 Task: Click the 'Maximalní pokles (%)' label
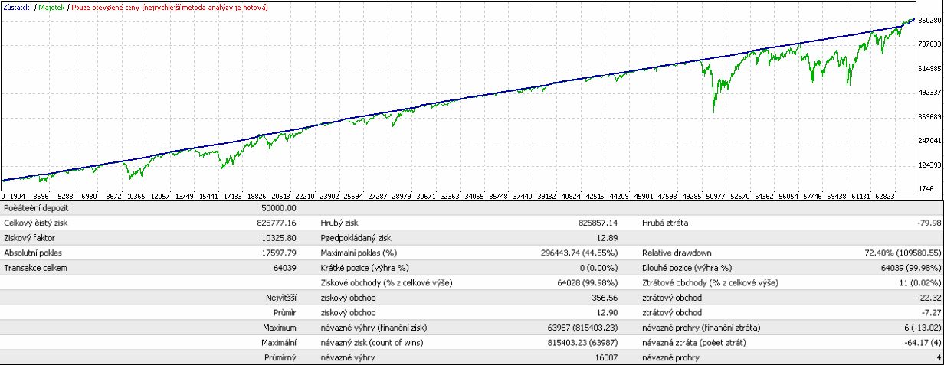click(x=359, y=252)
